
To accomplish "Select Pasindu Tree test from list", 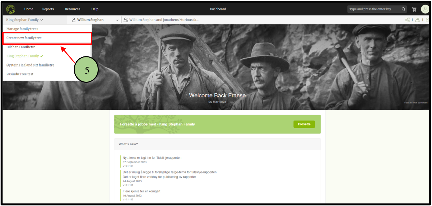I will pyautogui.click(x=20, y=74).
